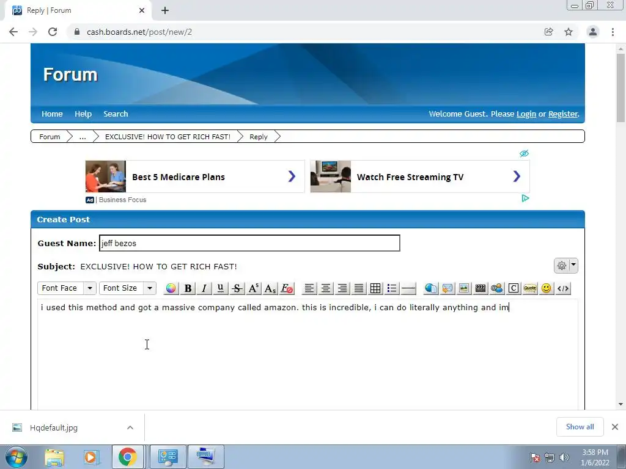
Task: Insert a table
Action: click(x=375, y=288)
